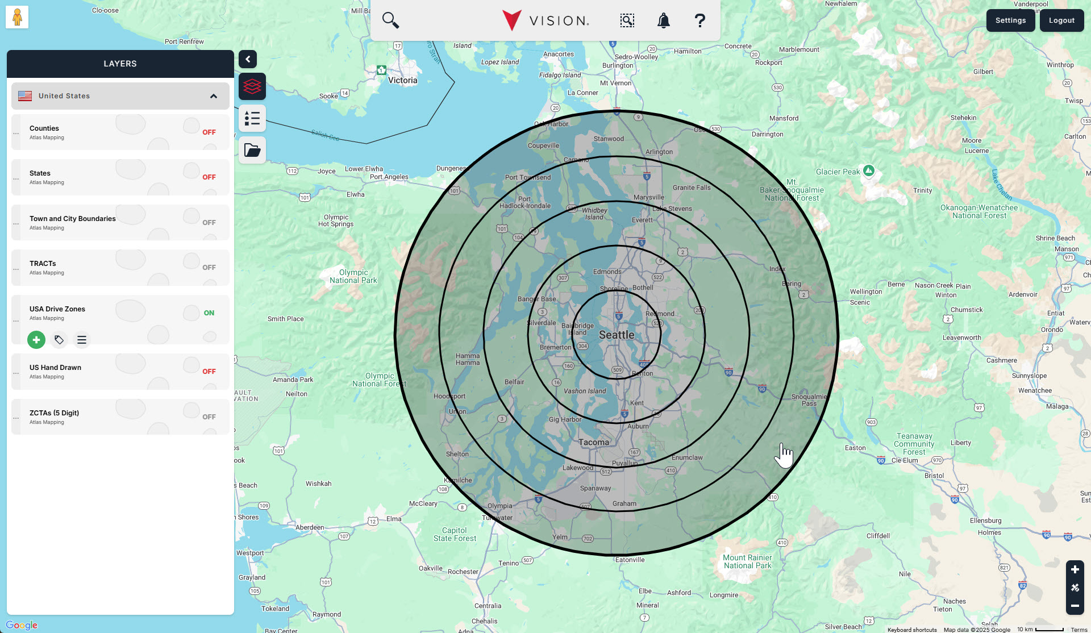Toggle the Counties layer on
1091x633 pixels.
tap(209, 132)
